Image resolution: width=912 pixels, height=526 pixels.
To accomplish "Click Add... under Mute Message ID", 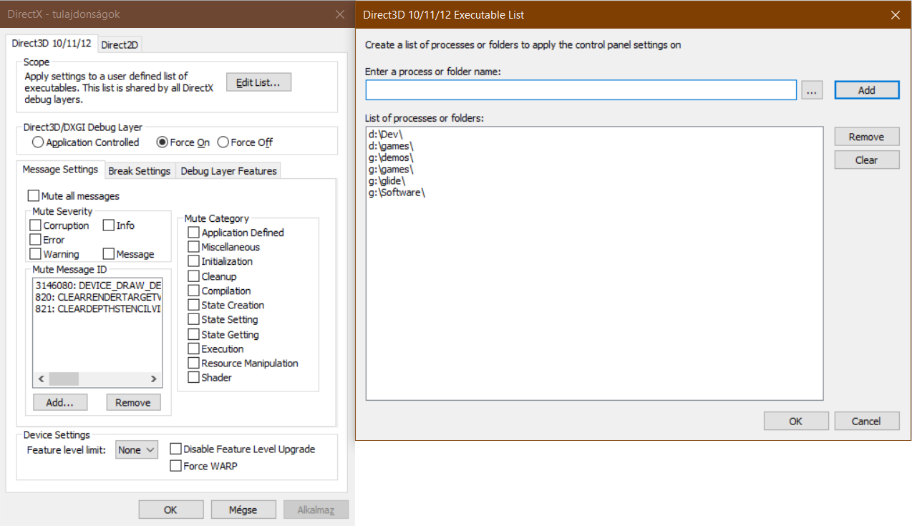I will click(x=60, y=402).
